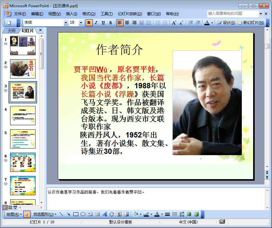Screen dimensions: 272x228
Task: Apply Fill Color on drawing toolbar
Action: click(x=136, y=214)
